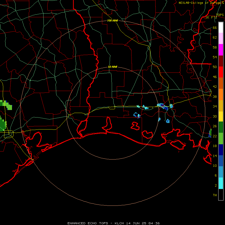
Task: Click the TH legend label
Action: [x=215, y=195]
